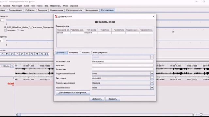Viewport: 209px width, 117px height.
Task: Click the Участник column header
Action: 105,30
